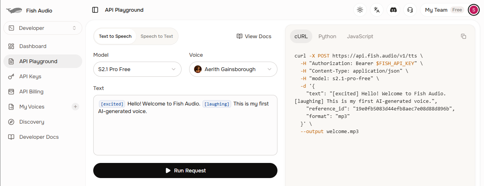Select API Playground in the sidebar
The height and width of the screenshot is (186, 484).
(43, 61)
